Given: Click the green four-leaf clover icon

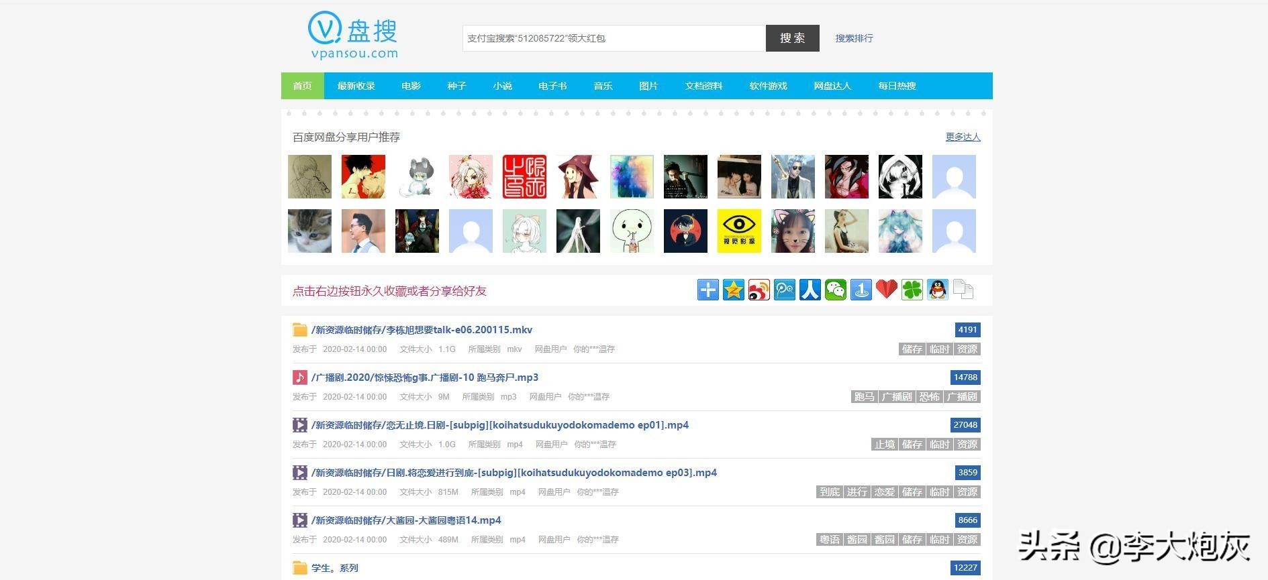Looking at the screenshot, I should click(x=912, y=290).
